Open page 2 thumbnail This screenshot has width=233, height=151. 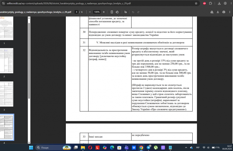point(6,61)
